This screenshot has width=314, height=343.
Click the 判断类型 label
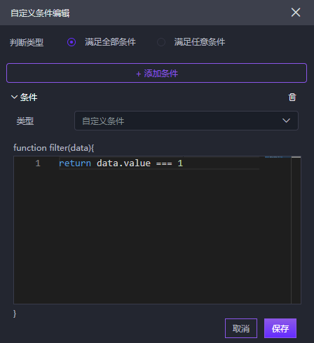[x=27, y=42]
